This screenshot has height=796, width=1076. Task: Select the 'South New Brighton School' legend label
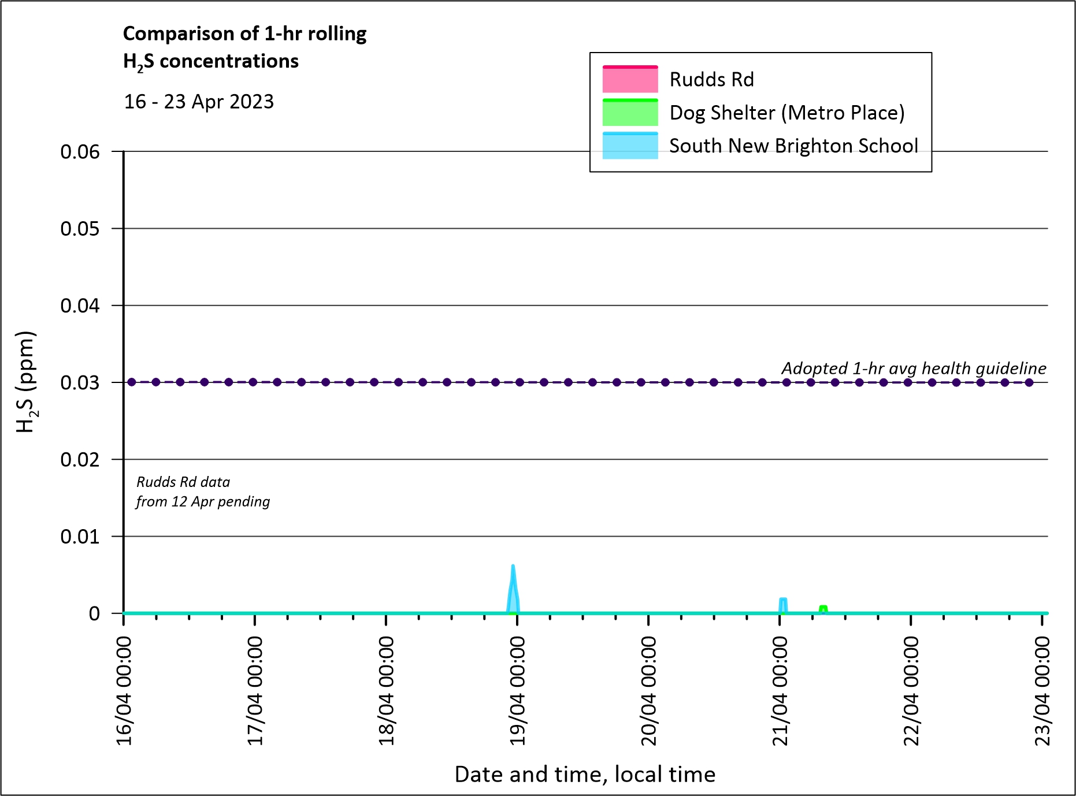793,146
